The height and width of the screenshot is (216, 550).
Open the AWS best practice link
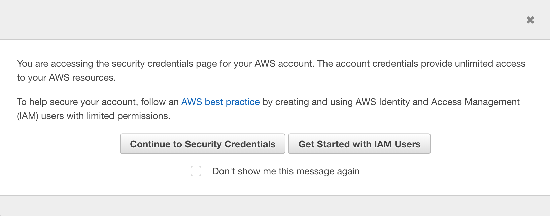(220, 102)
